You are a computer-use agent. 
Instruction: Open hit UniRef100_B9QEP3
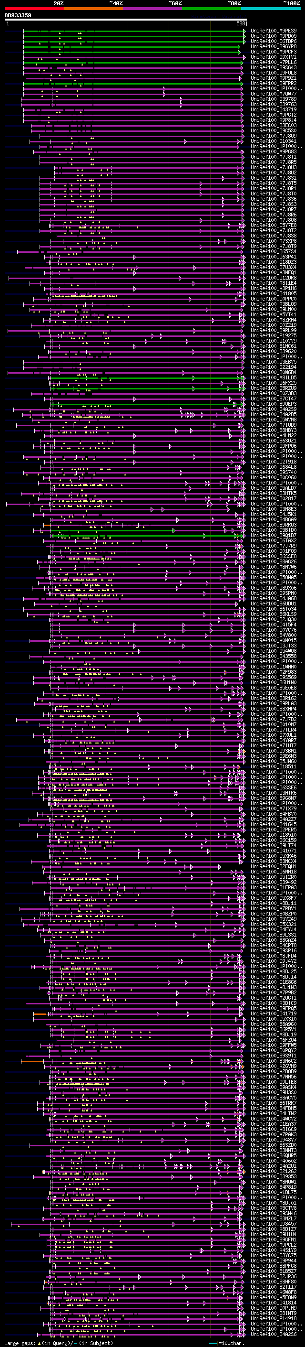pyautogui.click(x=274, y=404)
